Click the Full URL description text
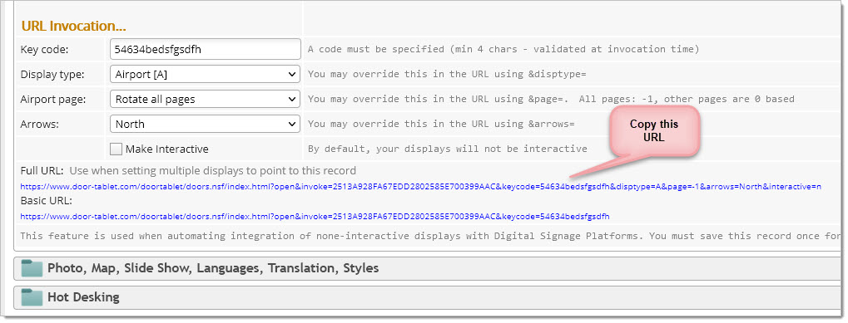848x323 pixels. point(212,171)
